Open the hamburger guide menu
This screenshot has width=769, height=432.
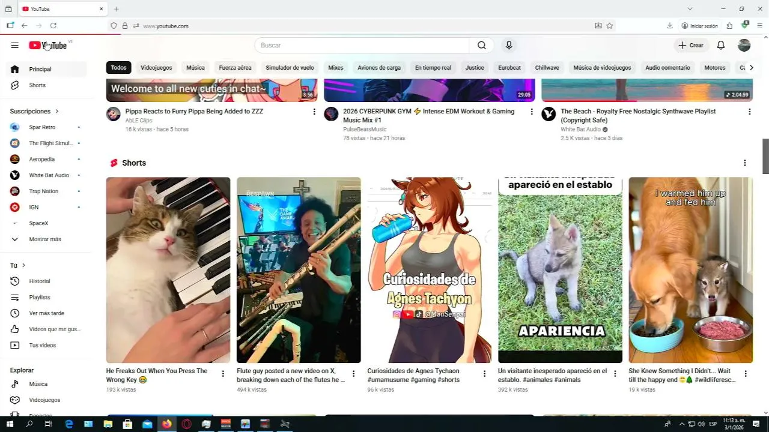(x=14, y=45)
